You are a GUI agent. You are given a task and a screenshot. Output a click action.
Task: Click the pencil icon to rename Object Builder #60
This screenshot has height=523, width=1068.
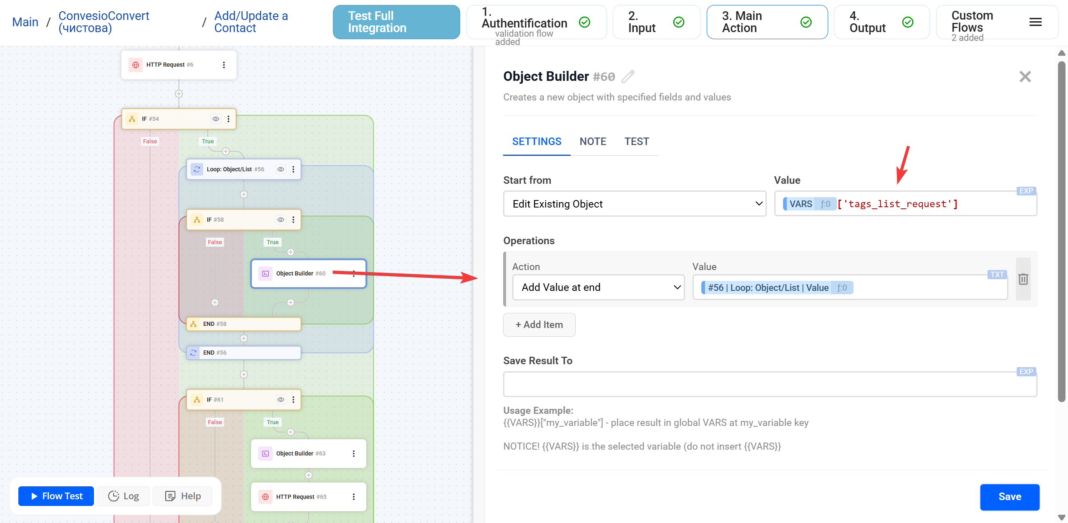click(628, 77)
